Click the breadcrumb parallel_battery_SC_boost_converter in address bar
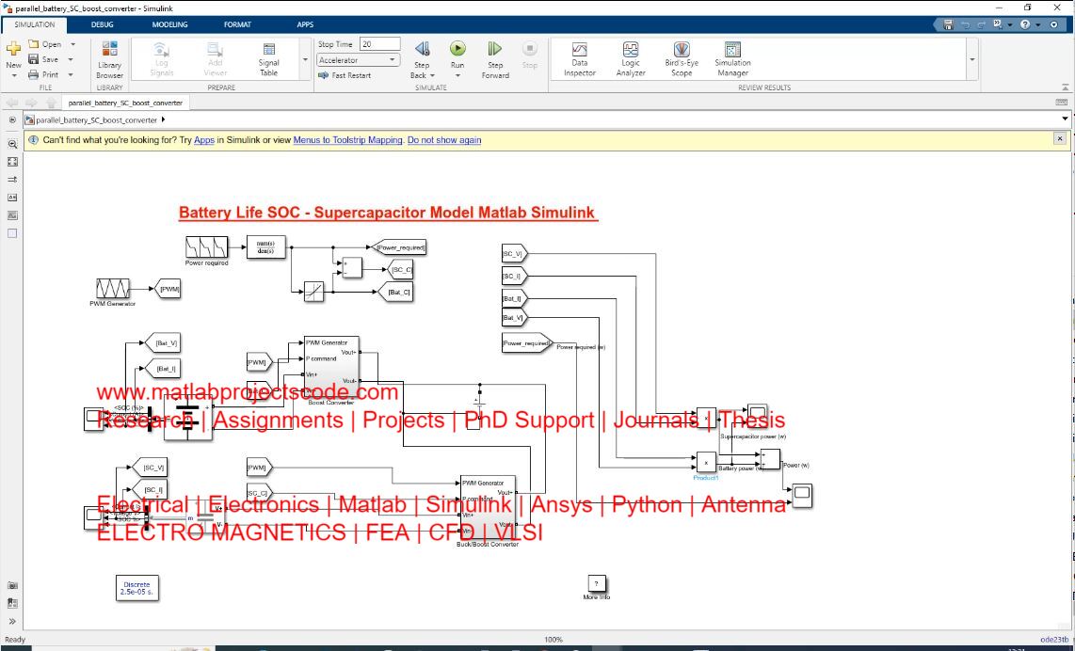The width and height of the screenshot is (1075, 651). 97,119
